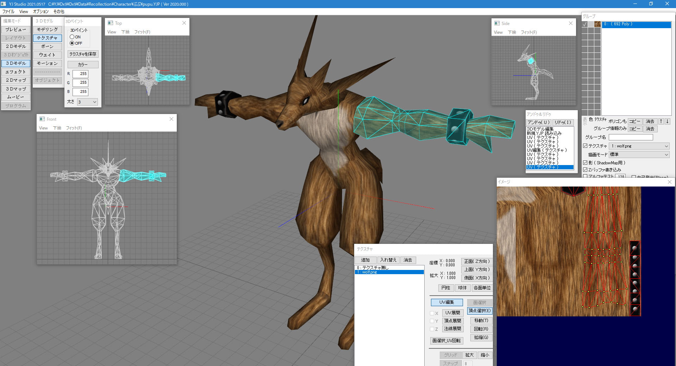The image size is (676, 366).
Task: Open the カラー color picker button
Action: pos(83,65)
